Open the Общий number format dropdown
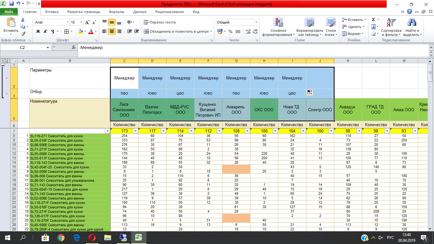This screenshot has height=244, width=434. (256, 22)
